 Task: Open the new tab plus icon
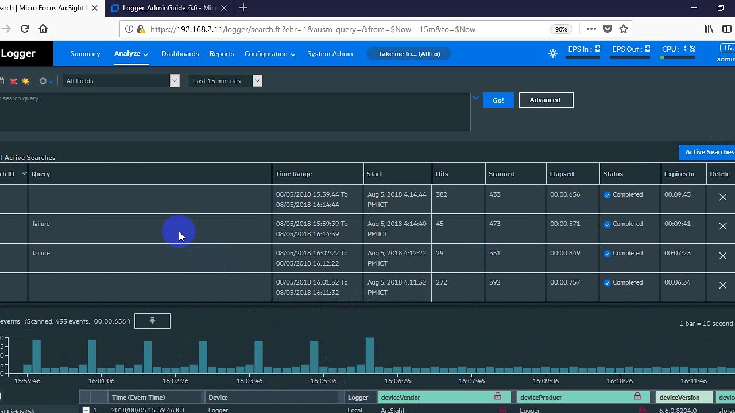point(243,8)
